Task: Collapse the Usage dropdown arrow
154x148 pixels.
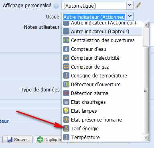Action: click(x=130, y=16)
